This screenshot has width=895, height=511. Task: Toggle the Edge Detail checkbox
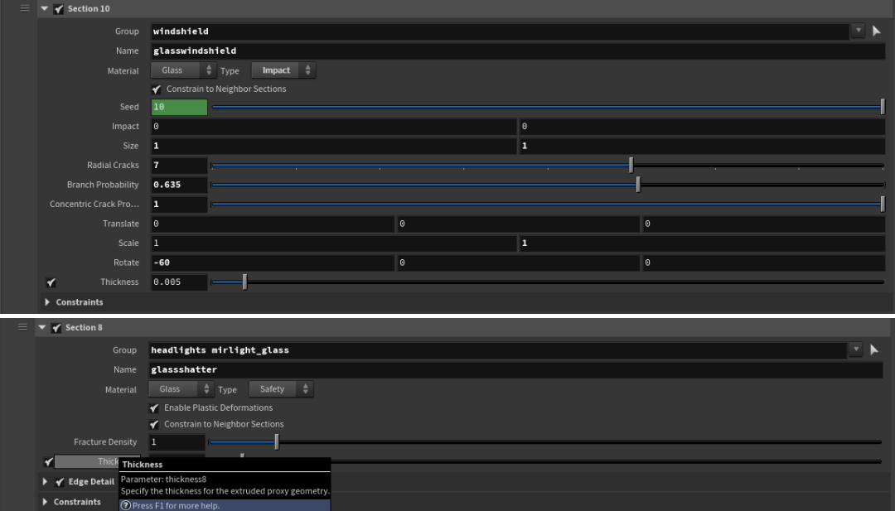click(x=60, y=482)
